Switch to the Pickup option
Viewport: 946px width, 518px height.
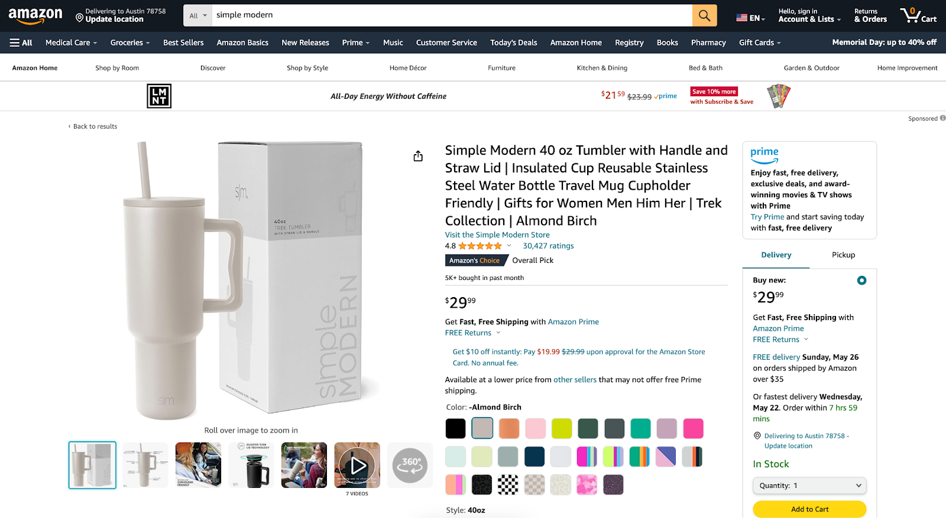[x=843, y=255]
